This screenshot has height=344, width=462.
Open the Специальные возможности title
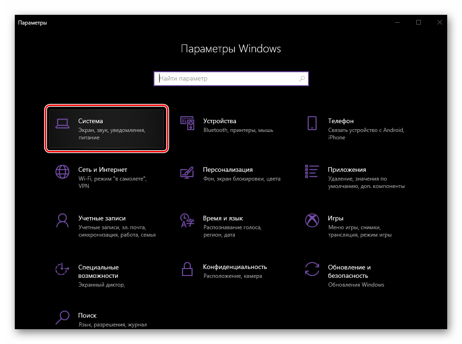99,271
